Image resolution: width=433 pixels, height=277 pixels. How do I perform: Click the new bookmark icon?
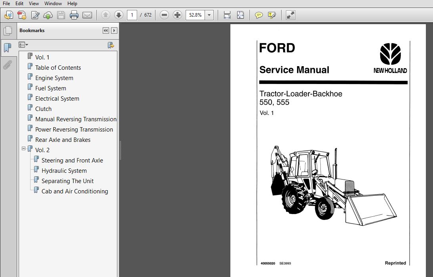tap(111, 45)
